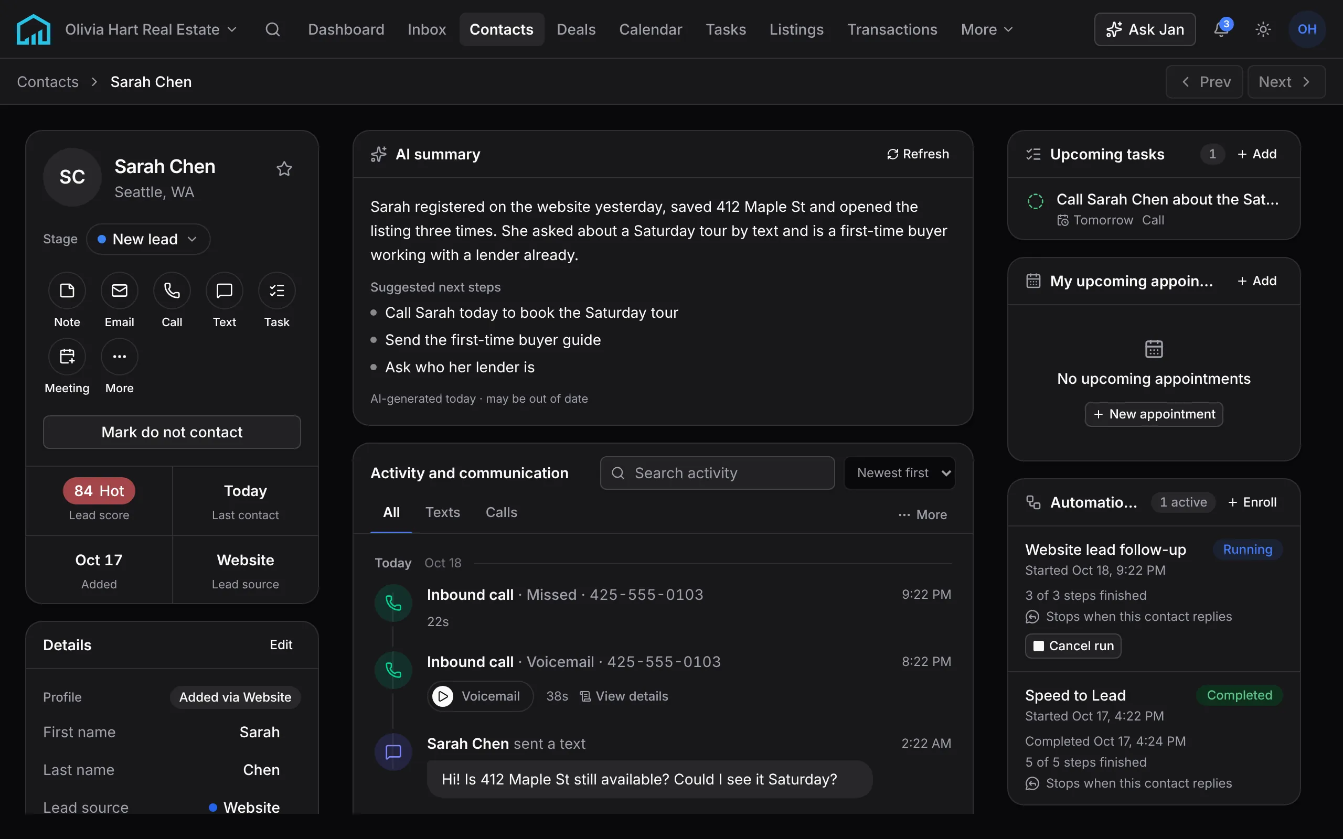Toggle the light/dark theme sun icon
1343x839 pixels.
click(x=1263, y=29)
